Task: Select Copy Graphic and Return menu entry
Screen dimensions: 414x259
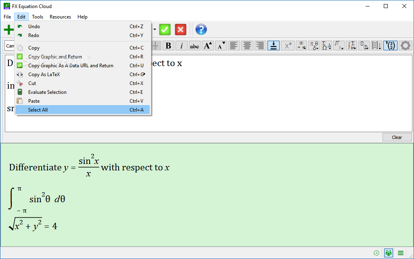Action: point(83,57)
